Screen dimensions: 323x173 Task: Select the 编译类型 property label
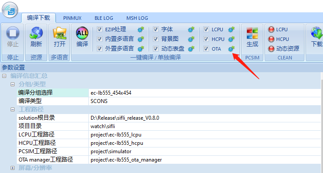click(53, 101)
